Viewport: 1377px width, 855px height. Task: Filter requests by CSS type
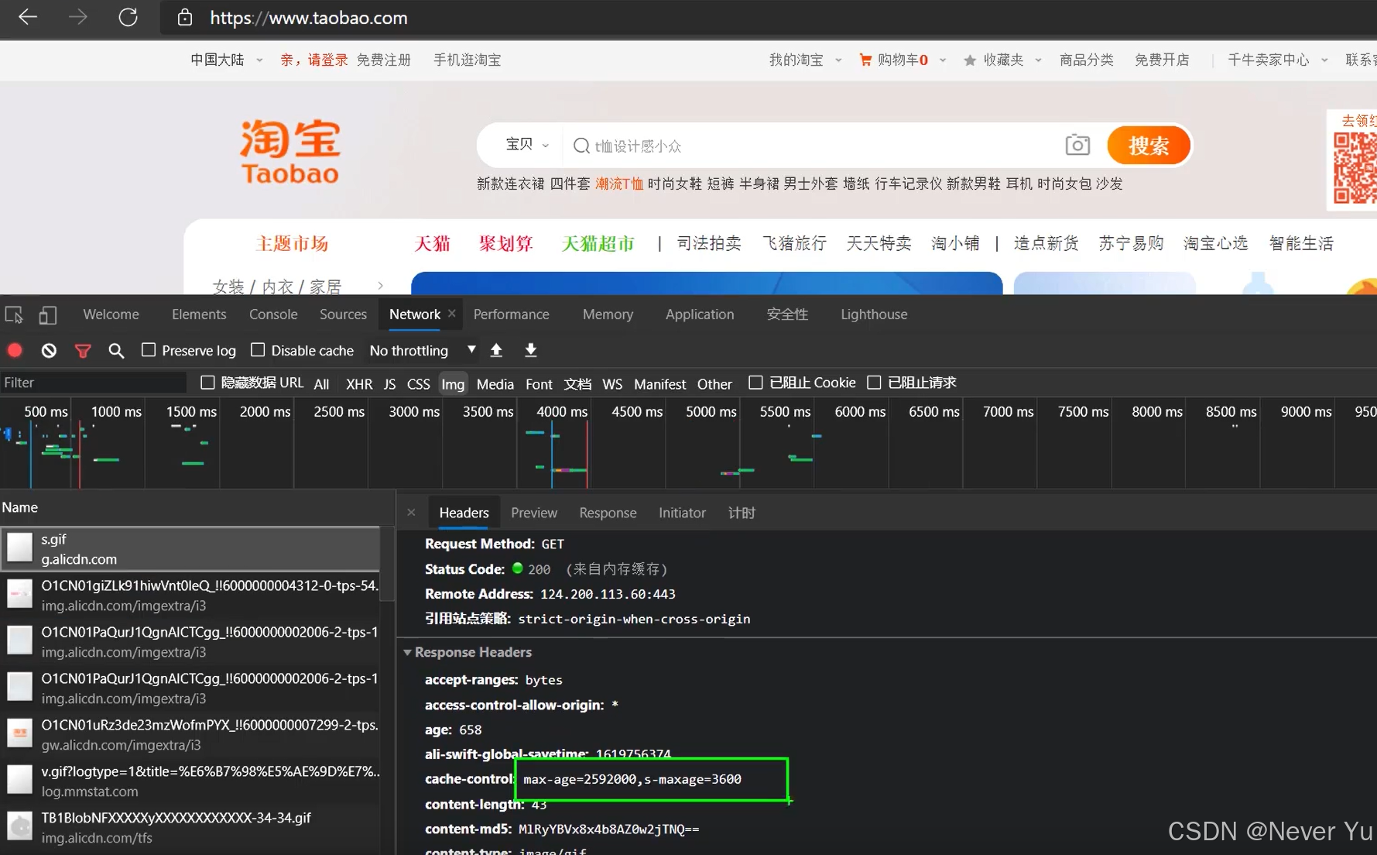click(x=418, y=383)
